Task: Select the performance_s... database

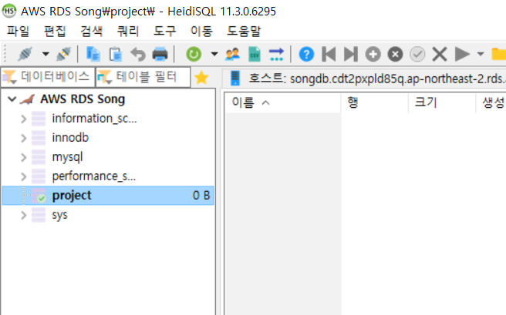Action: pyautogui.click(x=94, y=176)
